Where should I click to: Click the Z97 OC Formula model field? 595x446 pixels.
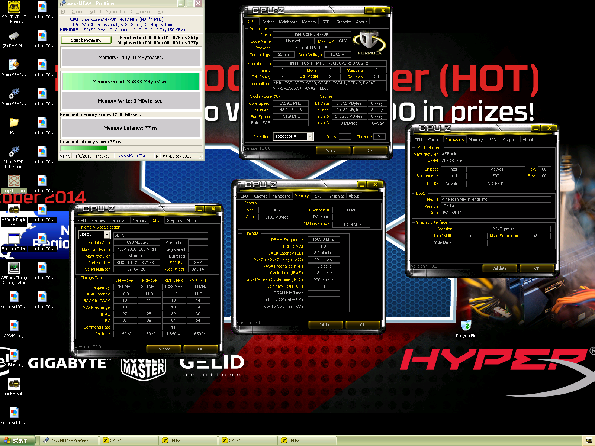pyautogui.click(x=476, y=161)
